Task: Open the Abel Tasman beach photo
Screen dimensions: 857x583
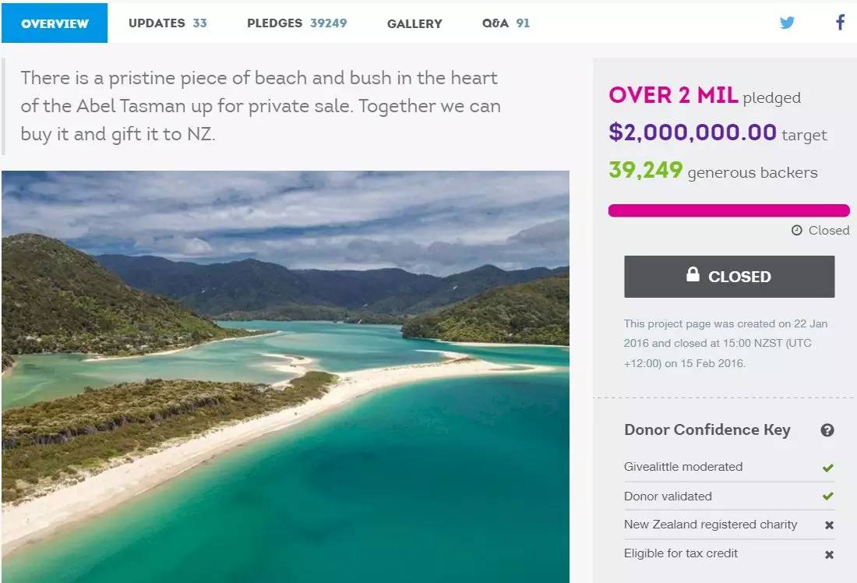Action: click(285, 376)
